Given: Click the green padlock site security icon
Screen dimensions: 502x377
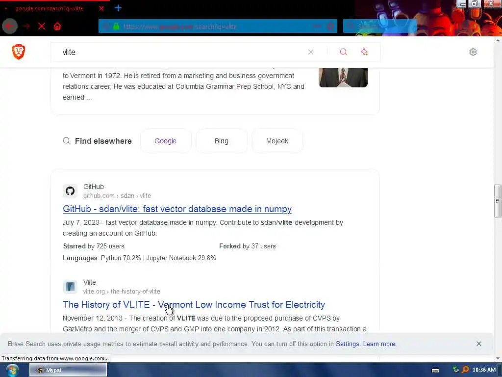Looking at the screenshot, I should (116, 27).
